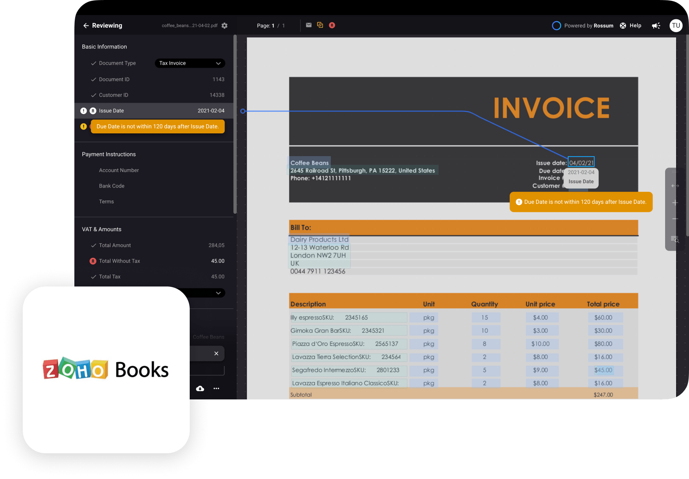Click the Coffee Beans vendor name on invoice
This screenshot has width=689, height=479.
point(310,163)
